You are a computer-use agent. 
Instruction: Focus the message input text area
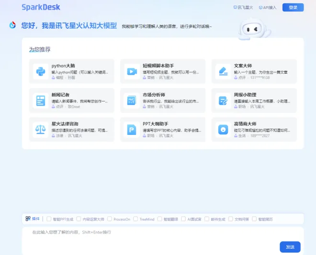pos(163,241)
